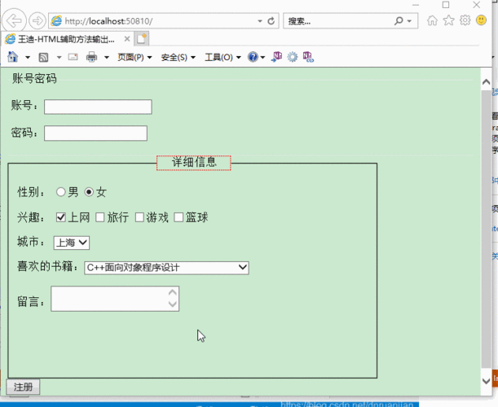The image size is (498, 407).
Task: Open a new tab with the new-tab button
Action: [141, 39]
